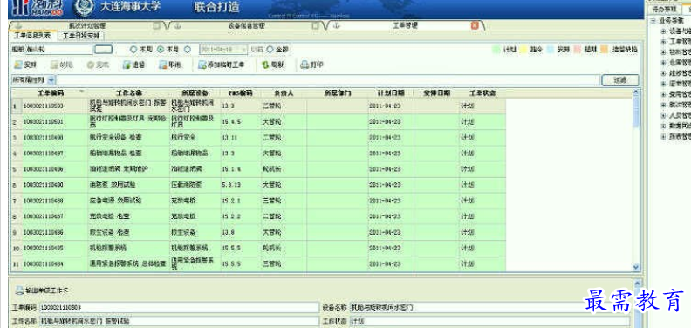691x328 pixels.
Task: Click the 船舶 ship name input field
Action: 59,50
